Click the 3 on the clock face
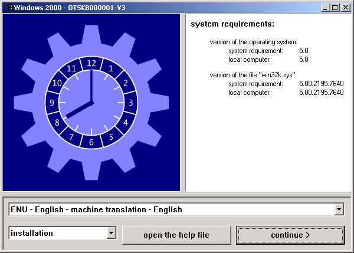 pyautogui.click(x=131, y=103)
